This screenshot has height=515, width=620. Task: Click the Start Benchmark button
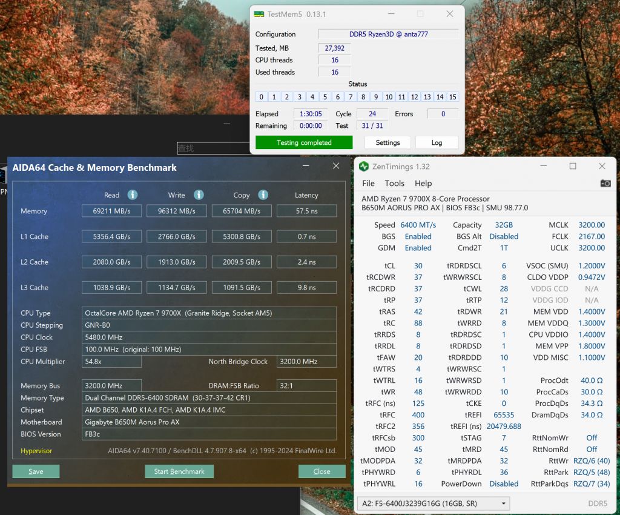[x=179, y=471]
